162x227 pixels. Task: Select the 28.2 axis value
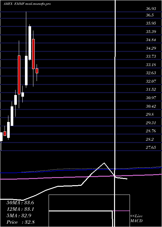(x=150, y=139)
